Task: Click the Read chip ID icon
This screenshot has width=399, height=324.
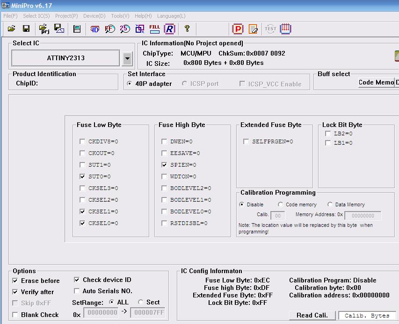Action: click(95, 29)
